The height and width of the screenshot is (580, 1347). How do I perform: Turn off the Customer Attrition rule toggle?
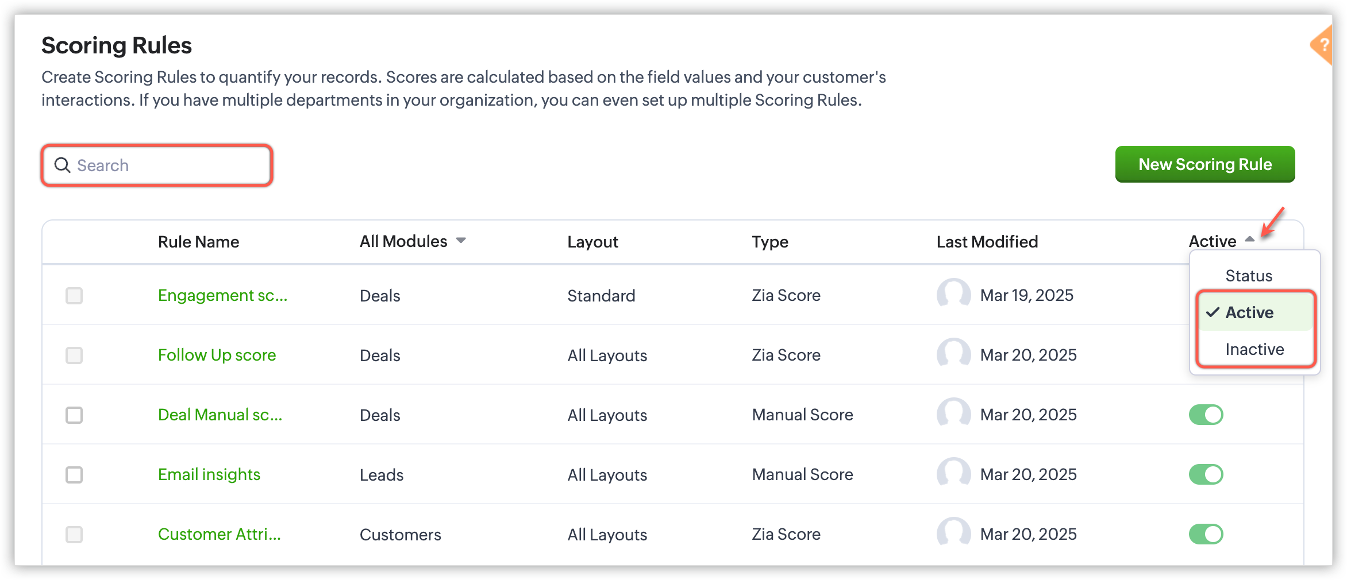[1206, 534]
